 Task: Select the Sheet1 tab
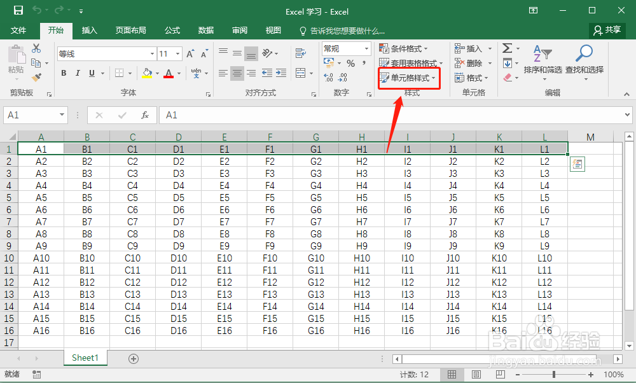coord(85,358)
